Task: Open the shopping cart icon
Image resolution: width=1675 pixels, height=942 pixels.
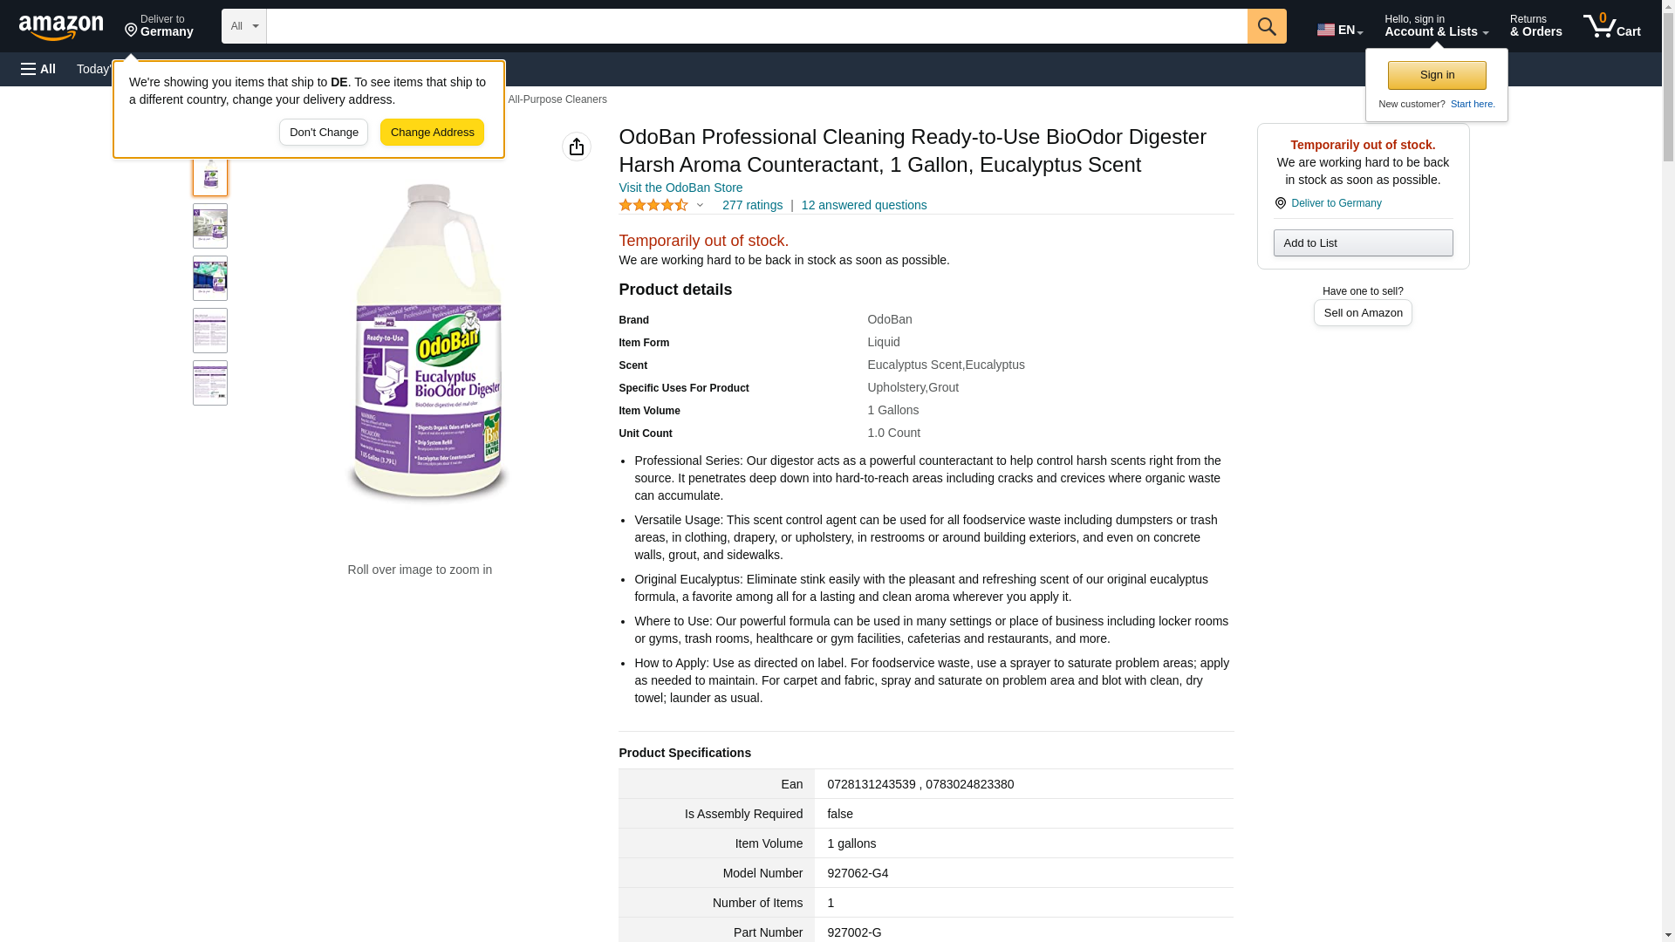Action: 1612,26
